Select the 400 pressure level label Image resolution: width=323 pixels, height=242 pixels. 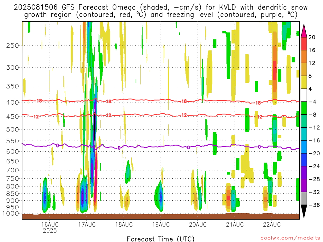coord(13,102)
